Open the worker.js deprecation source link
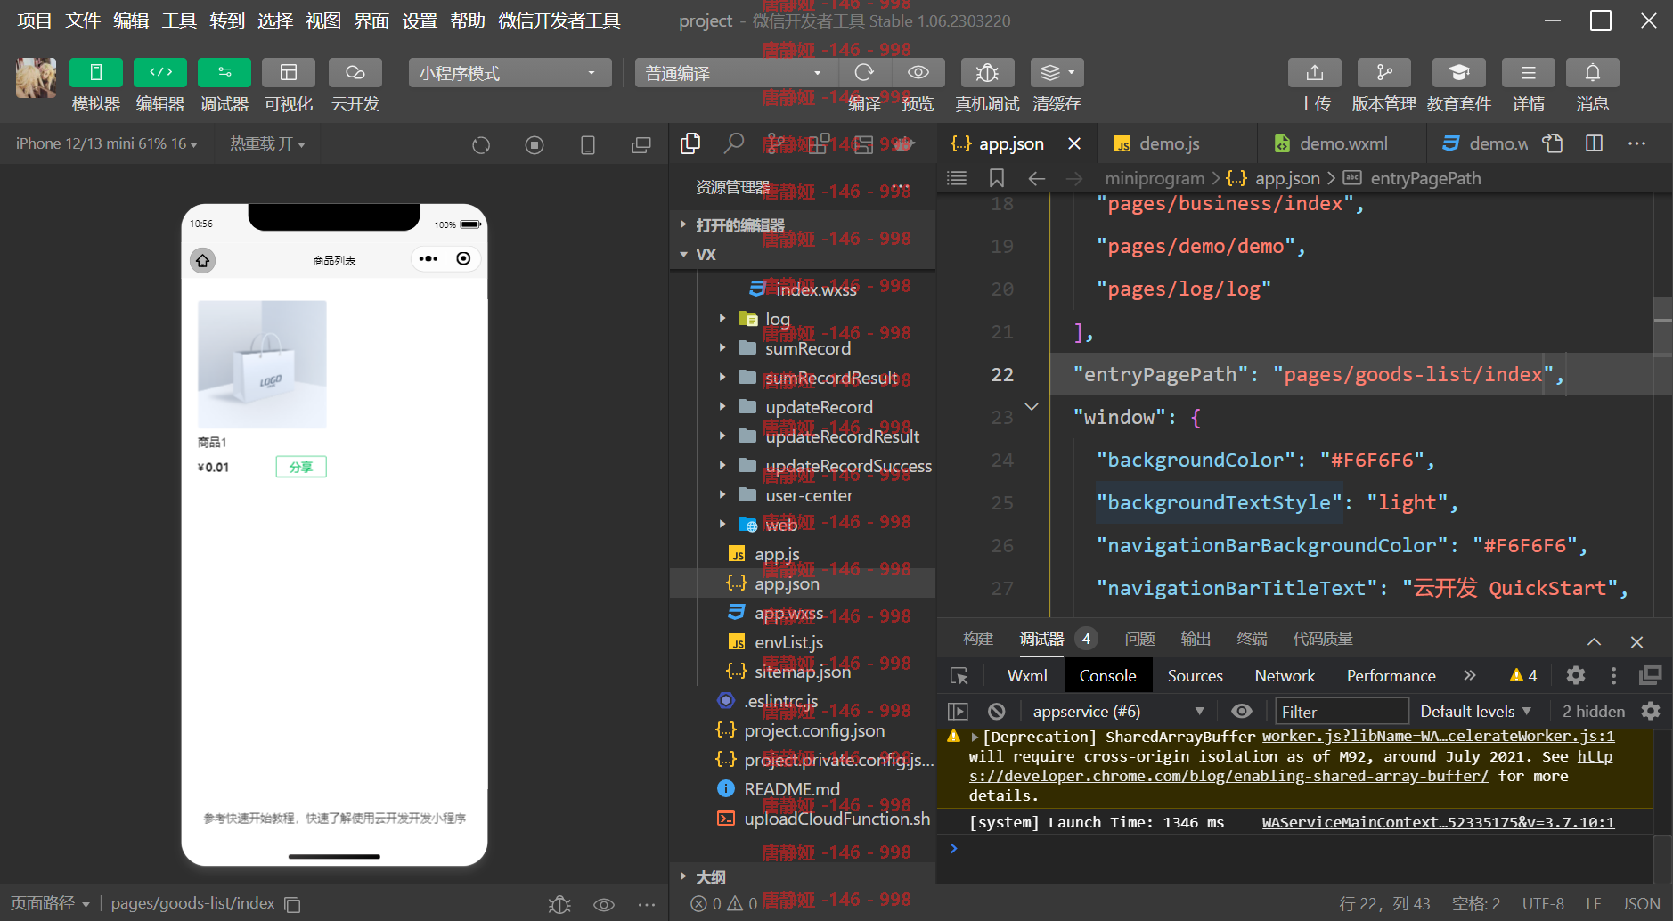 point(1438,736)
